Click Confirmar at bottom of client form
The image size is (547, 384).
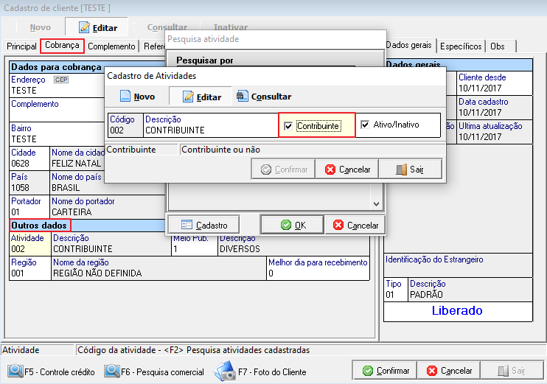pos(384,371)
